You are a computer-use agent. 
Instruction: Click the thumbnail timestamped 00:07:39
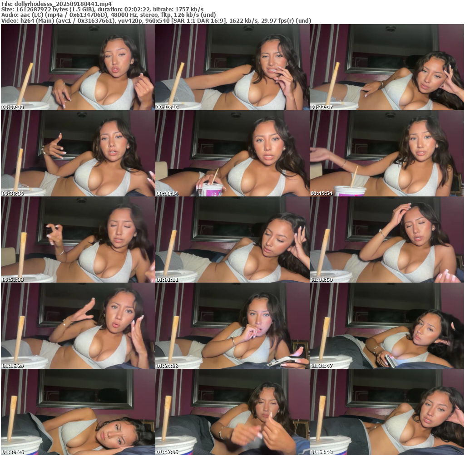click(x=78, y=68)
